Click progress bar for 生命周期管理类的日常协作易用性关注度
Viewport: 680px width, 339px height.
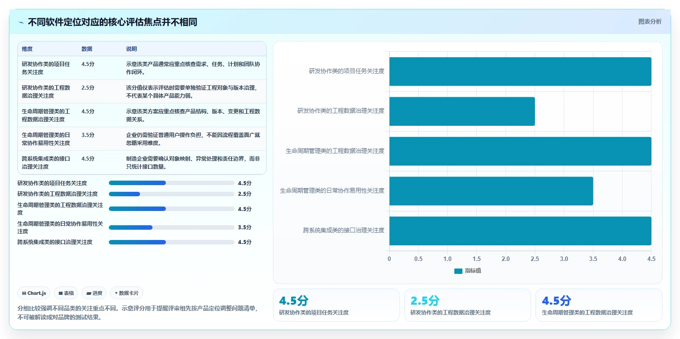coord(172,227)
